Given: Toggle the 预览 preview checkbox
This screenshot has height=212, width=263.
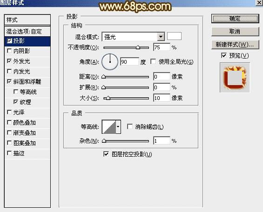Looking at the screenshot, I should [x=224, y=55].
